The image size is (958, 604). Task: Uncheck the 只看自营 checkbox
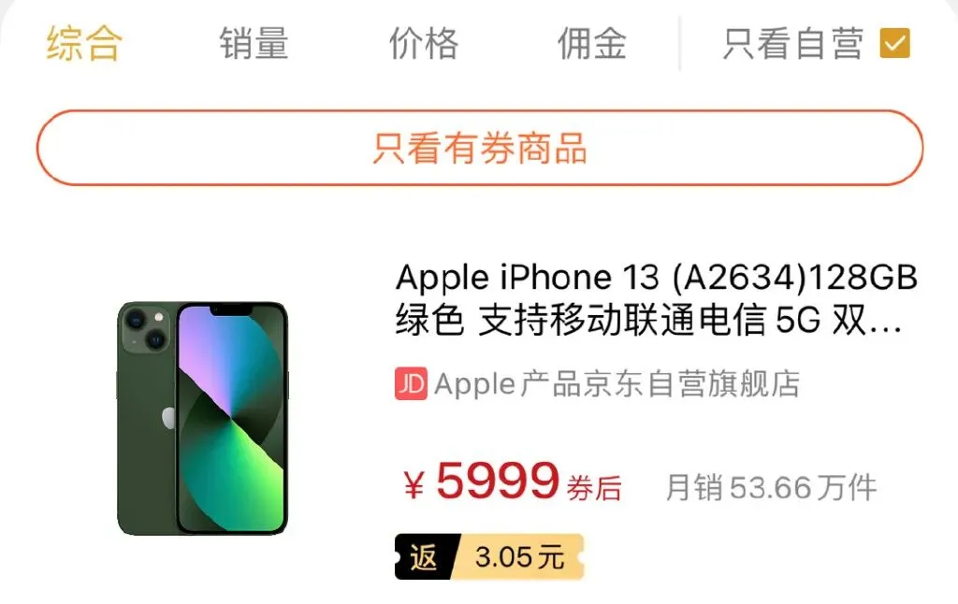[894, 43]
